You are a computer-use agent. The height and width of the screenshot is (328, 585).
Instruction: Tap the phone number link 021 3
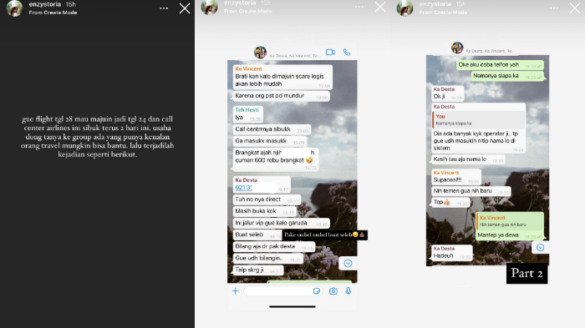(244, 188)
